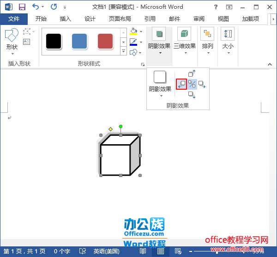
Task: Open the Undo history dropdown arrow
Action: pyautogui.click(x=43, y=7)
